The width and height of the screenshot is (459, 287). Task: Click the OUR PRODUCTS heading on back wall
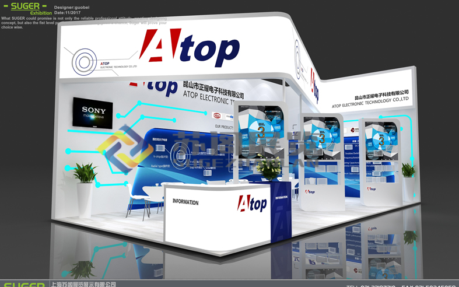pyautogui.click(x=224, y=127)
